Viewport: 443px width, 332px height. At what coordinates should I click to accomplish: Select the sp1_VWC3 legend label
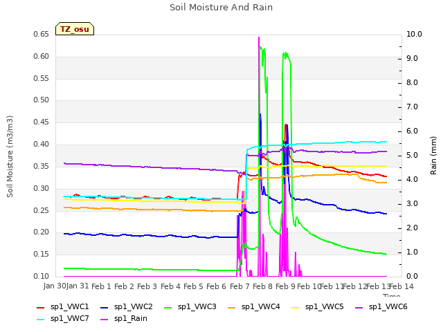(x=197, y=307)
